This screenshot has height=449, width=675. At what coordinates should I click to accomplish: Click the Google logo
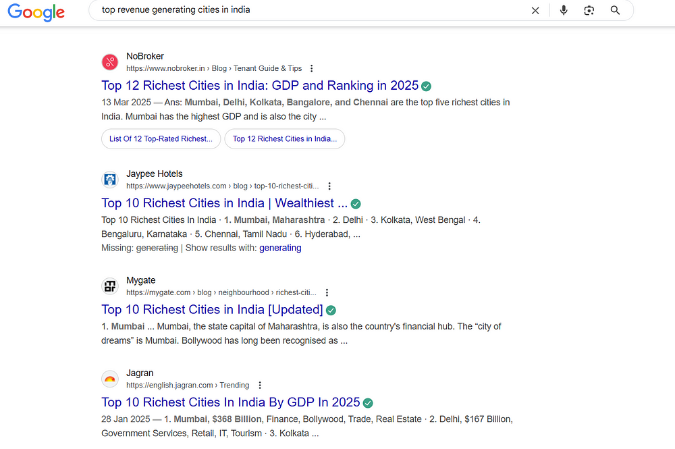[x=36, y=11]
